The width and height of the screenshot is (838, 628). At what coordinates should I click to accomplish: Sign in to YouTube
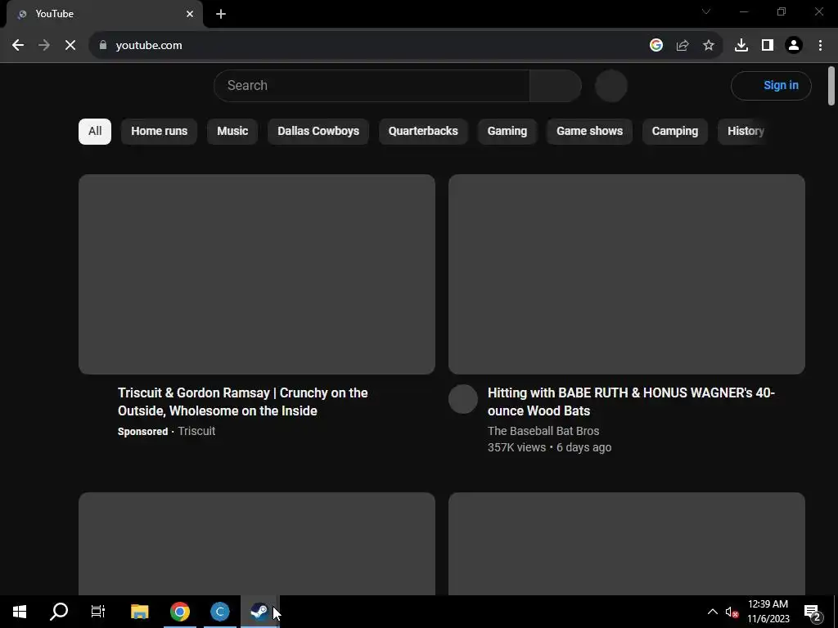point(771,85)
